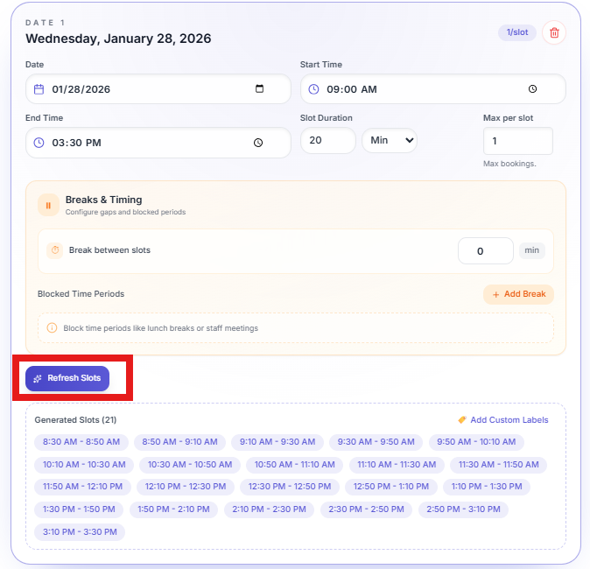Focus the Start Time input field

point(432,89)
